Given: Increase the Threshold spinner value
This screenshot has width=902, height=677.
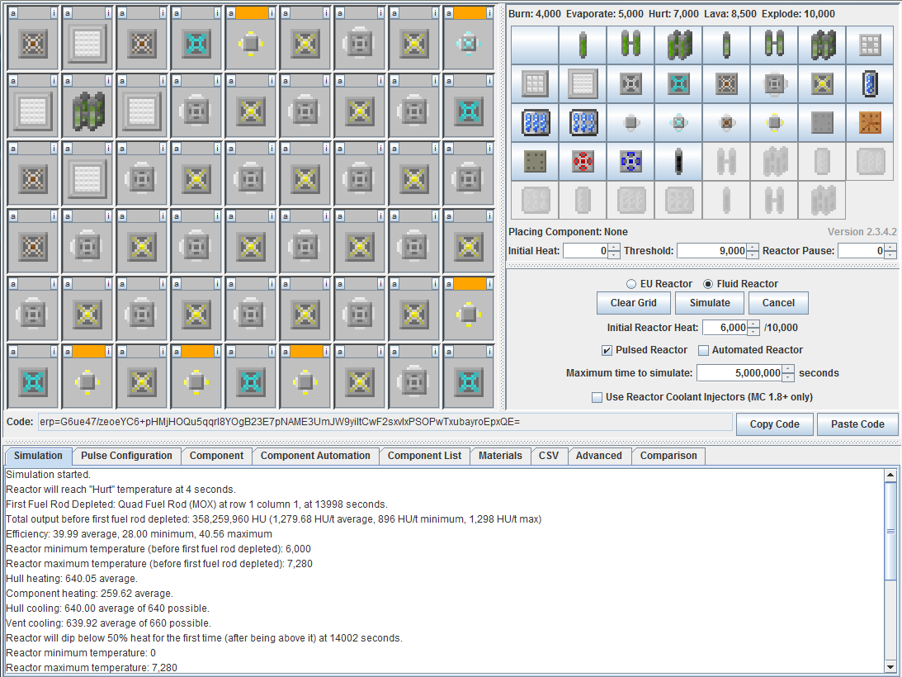Looking at the screenshot, I should point(753,247).
